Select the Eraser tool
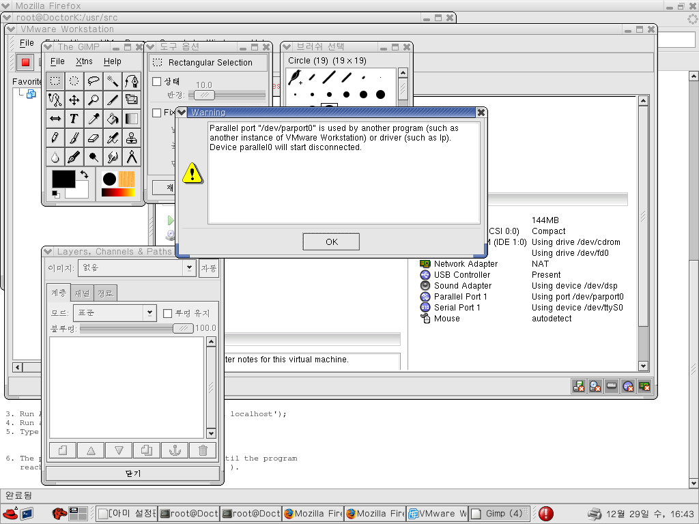The height and width of the screenshot is (524, 699). tap(93, 138)
